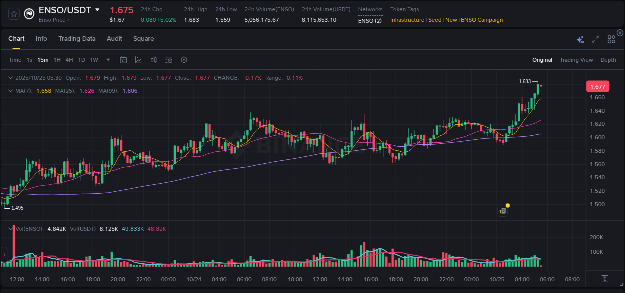Open the AI analysis assistant icon
This screenshot has width=625, height=293.
pos(580,39)
